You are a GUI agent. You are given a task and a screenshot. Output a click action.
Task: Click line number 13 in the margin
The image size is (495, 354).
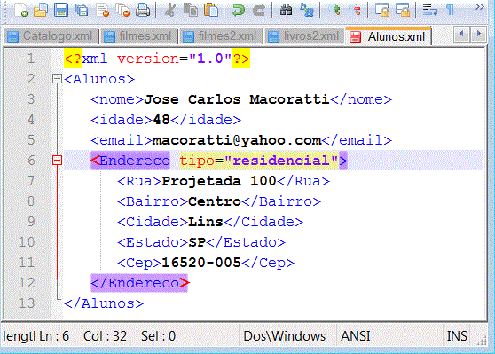pos(27,303)
